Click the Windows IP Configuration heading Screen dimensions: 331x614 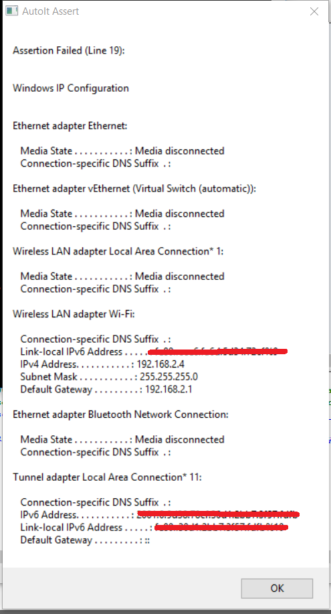click(x=71, y=88)
